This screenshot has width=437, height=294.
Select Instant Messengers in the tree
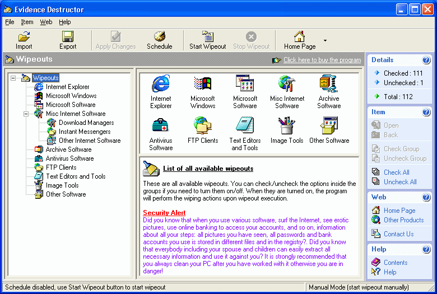pyautogui.click(x=85, y=132)
